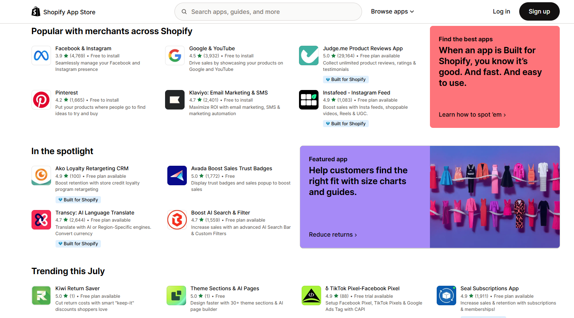Open the Avada Boost Sales Trust Badges icon
Viewport: 574px width, 318px height.
[x=177, y=175]
